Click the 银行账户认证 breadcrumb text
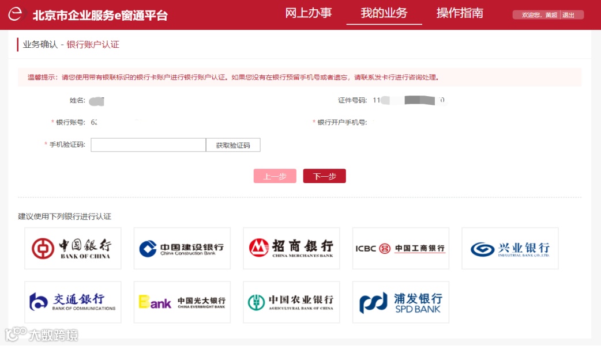Image resolution: width=601 pixels, height=346 pixels. point(93,45)
